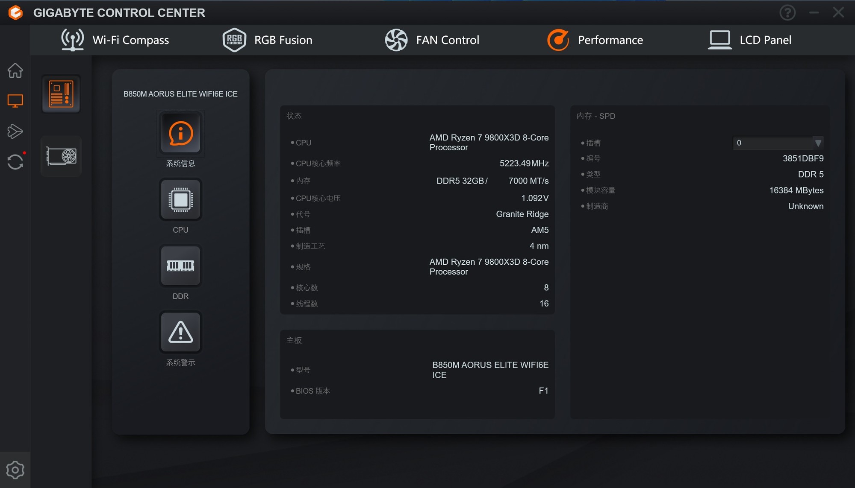This screenshot has width=855, height=488.
Task: Open the update refresh icon in sidebar
Action: [15, 162]
